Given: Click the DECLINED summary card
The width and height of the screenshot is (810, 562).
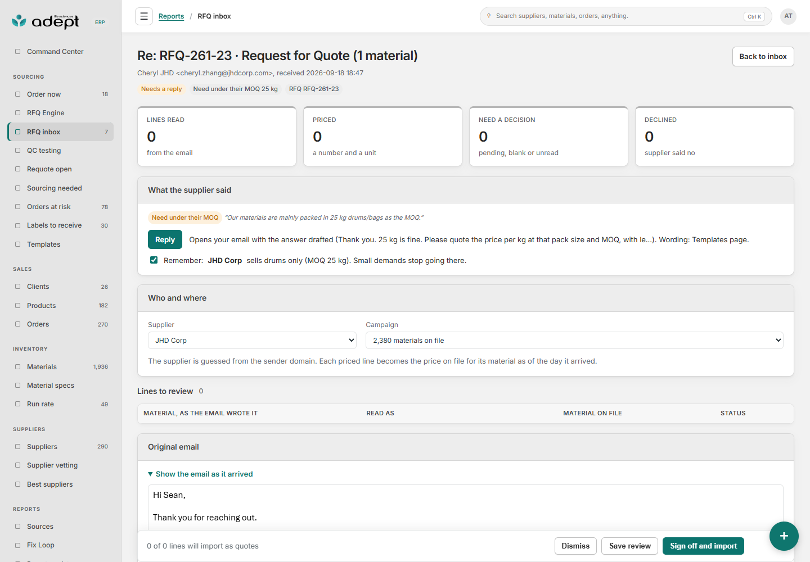Looking at the screenshot, I should point(714,137).
